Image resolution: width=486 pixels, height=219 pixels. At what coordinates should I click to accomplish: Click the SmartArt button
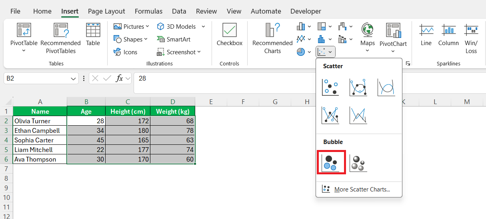[x=173, y=39]
